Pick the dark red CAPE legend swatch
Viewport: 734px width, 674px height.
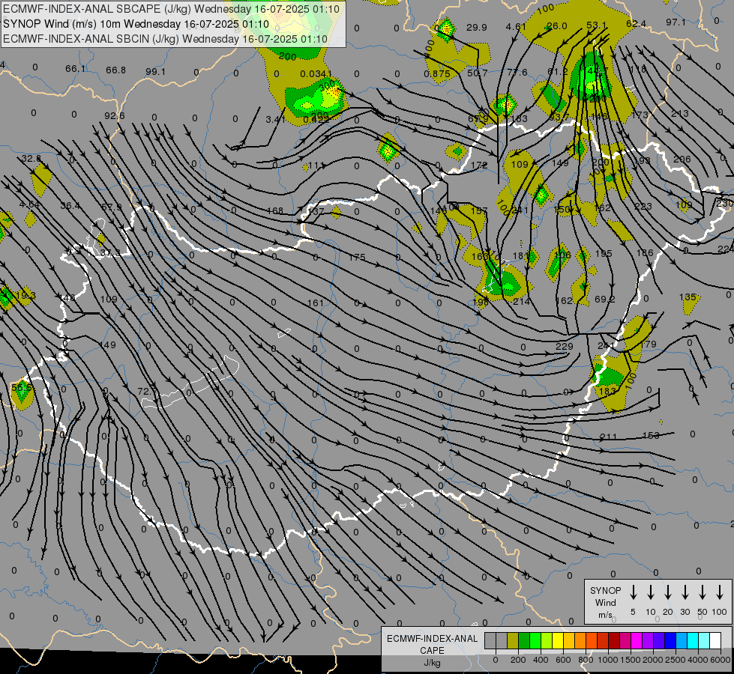614,641
